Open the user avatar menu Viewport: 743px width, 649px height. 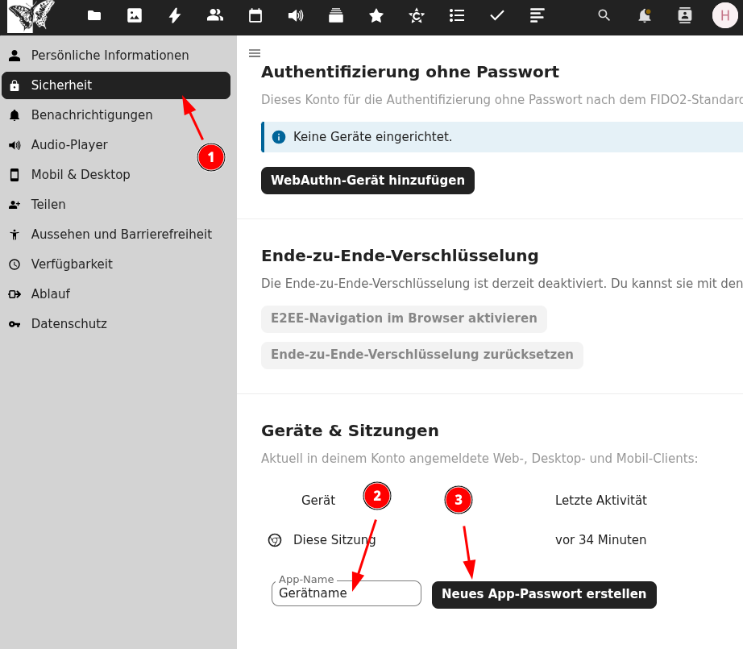click(x=724, y=15)
